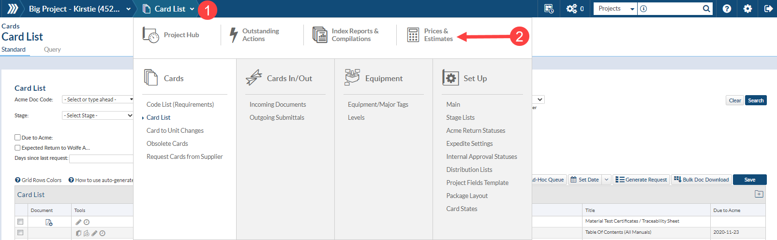777x240 pixels.
Task: Click the Set Up gear icon
Action: (x=450, y=78)
